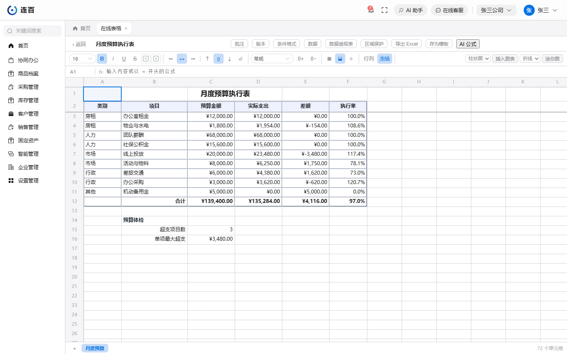Click the grid-shaped cell border icon
The height and width of the screenshot is (354, 567).
(329, 59)
